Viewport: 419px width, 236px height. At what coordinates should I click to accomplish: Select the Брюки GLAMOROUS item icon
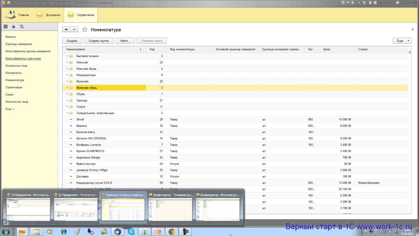[x=71, y=151]
